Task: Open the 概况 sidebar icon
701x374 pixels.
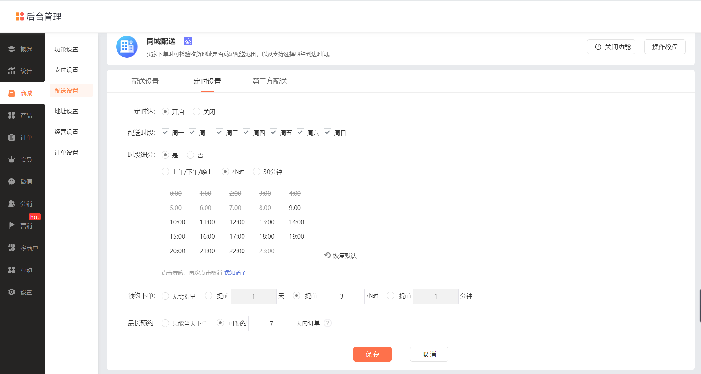Action: pyautogui.click(x=12, y=49)
